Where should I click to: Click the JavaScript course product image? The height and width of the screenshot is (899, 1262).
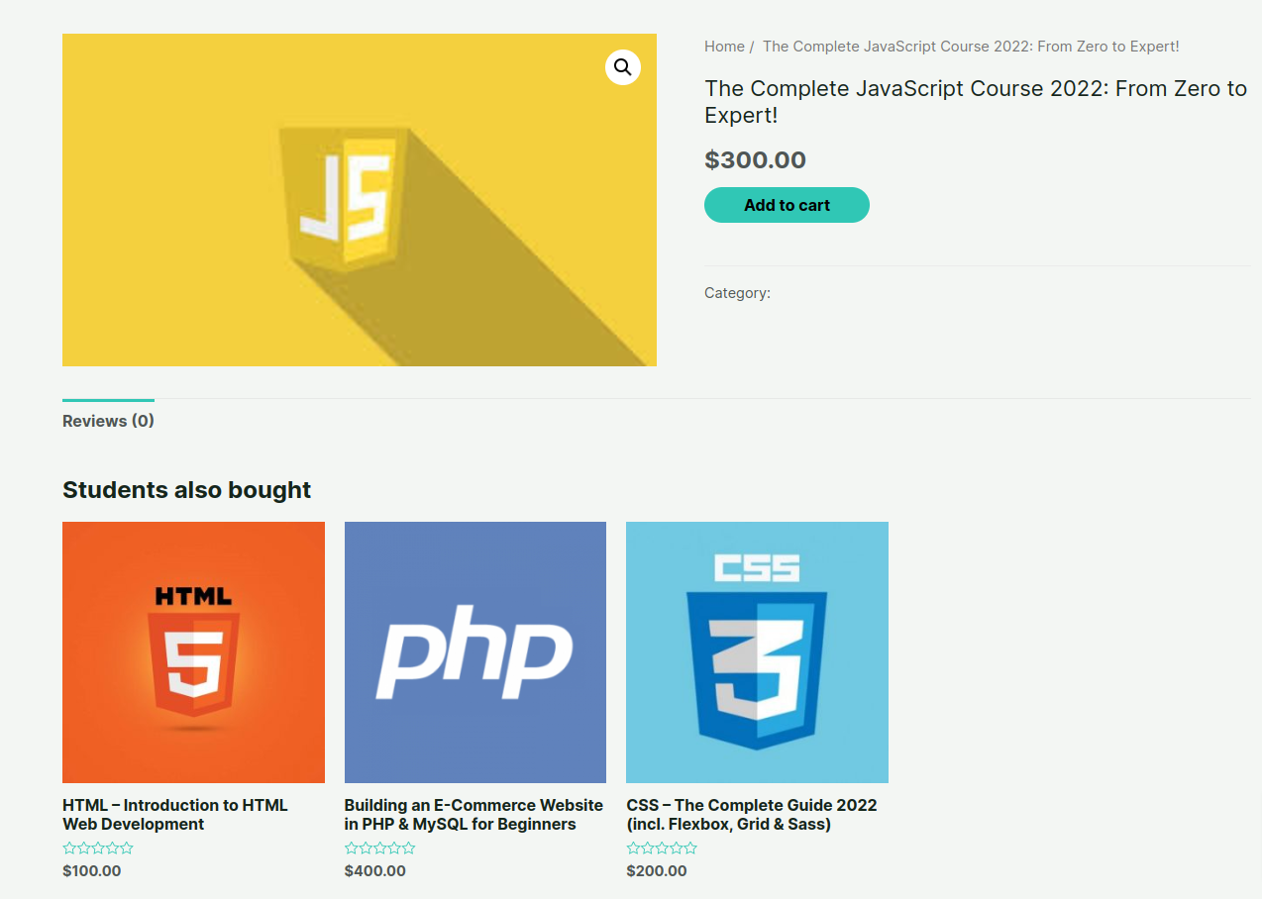359,200
